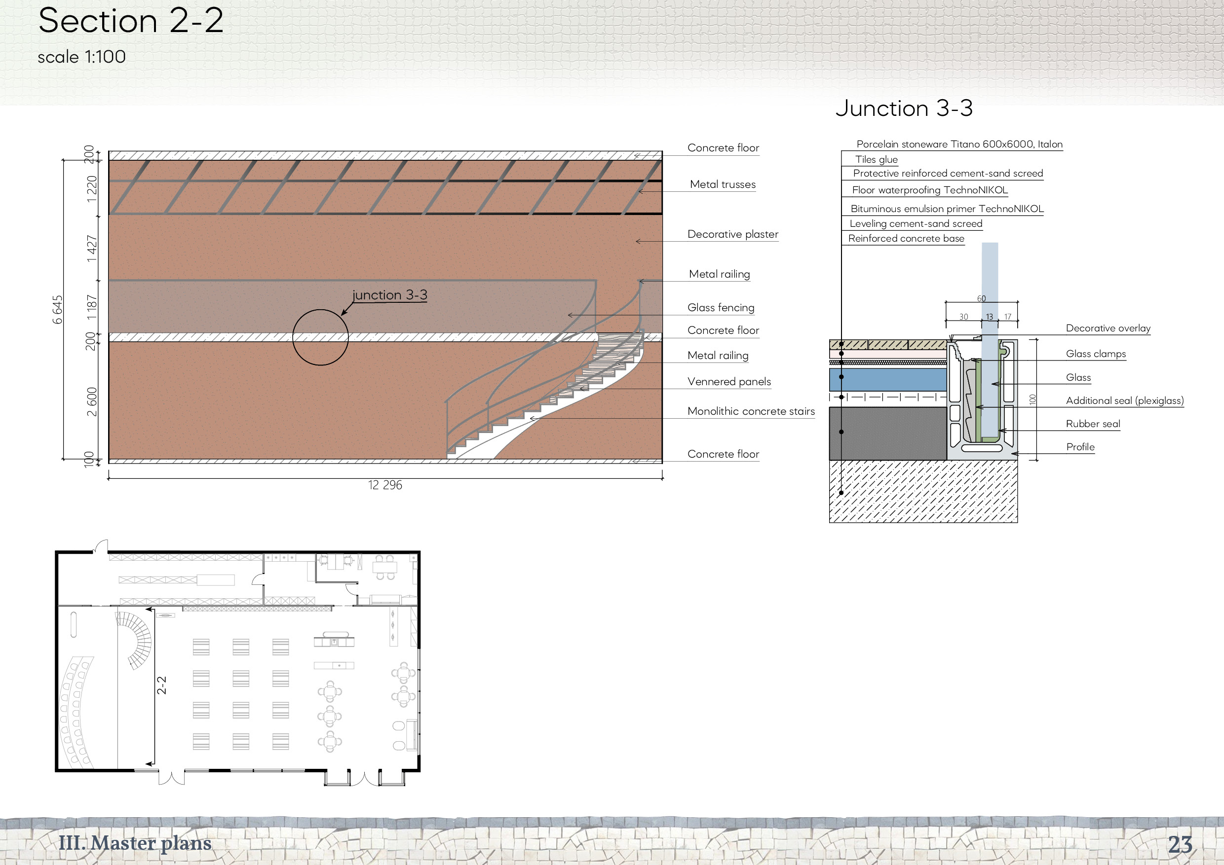The image size is (1224, 865).
Task: Click the "60" dimension in junction detail
Action: (x=982, y=299)
